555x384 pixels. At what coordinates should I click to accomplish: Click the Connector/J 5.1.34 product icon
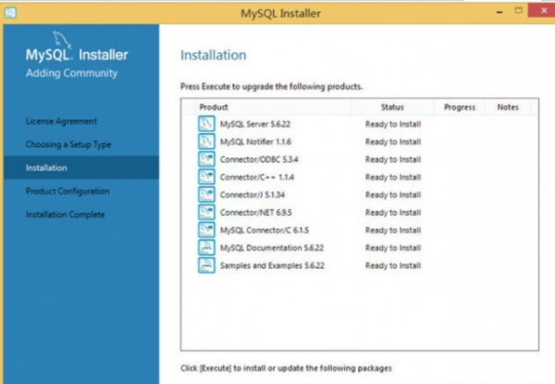click(x=206, y=194)
